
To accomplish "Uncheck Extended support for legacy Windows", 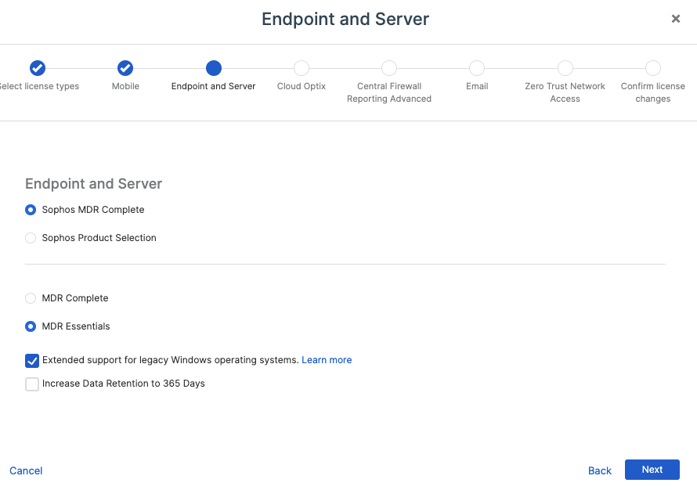I will 32,361.
